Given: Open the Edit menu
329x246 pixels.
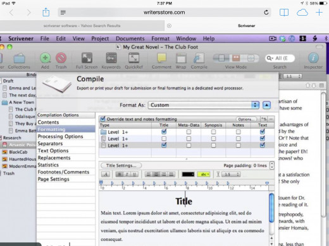Looking at the screenshot, I should 61,38.
